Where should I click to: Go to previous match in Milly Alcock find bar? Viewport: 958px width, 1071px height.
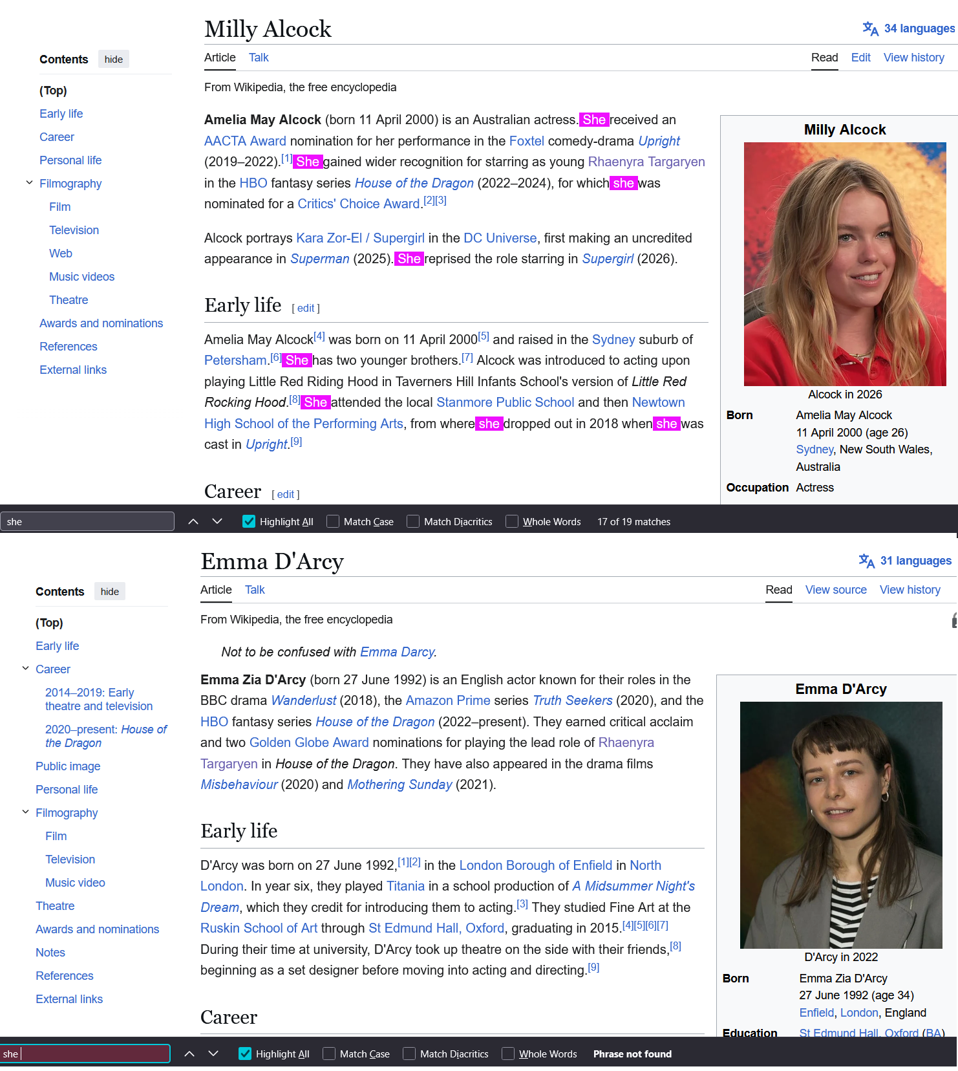[x=193, y=521]
